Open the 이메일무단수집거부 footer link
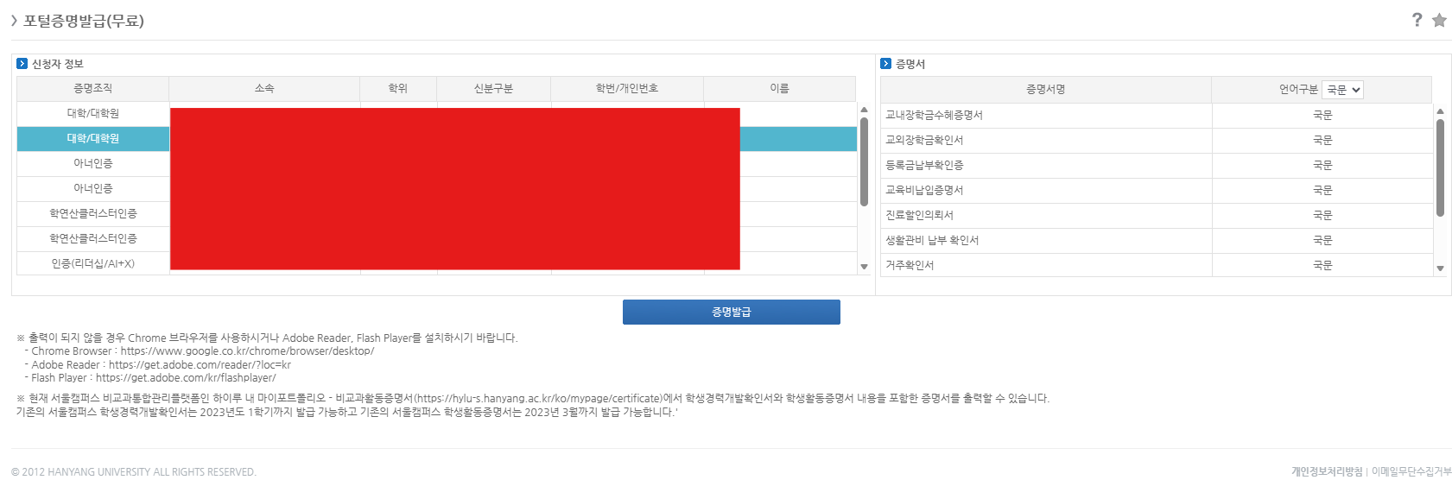Image resolution: width=1452 pixels, height=480 pixels. click(1411, 471)
